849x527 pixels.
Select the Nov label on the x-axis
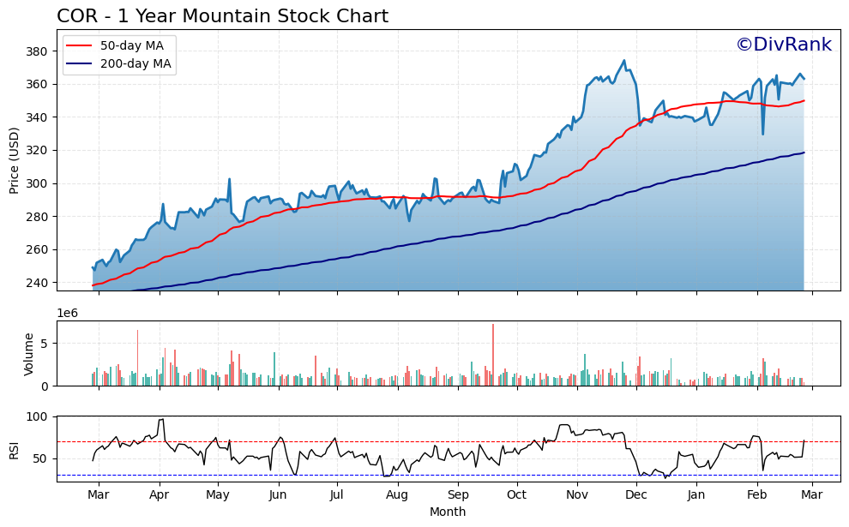(x=578, y=494)
